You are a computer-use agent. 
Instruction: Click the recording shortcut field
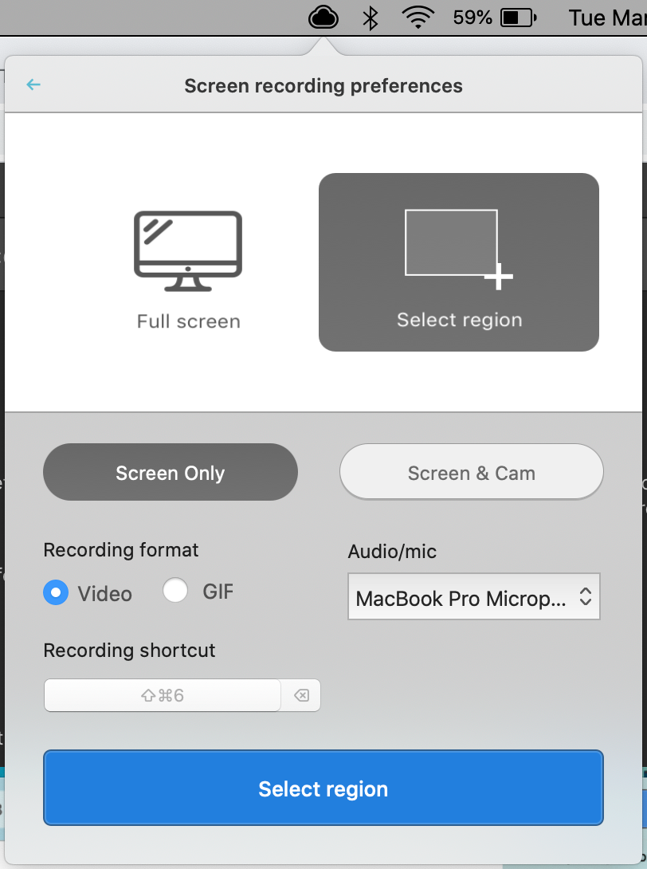(x=163, y=695)
